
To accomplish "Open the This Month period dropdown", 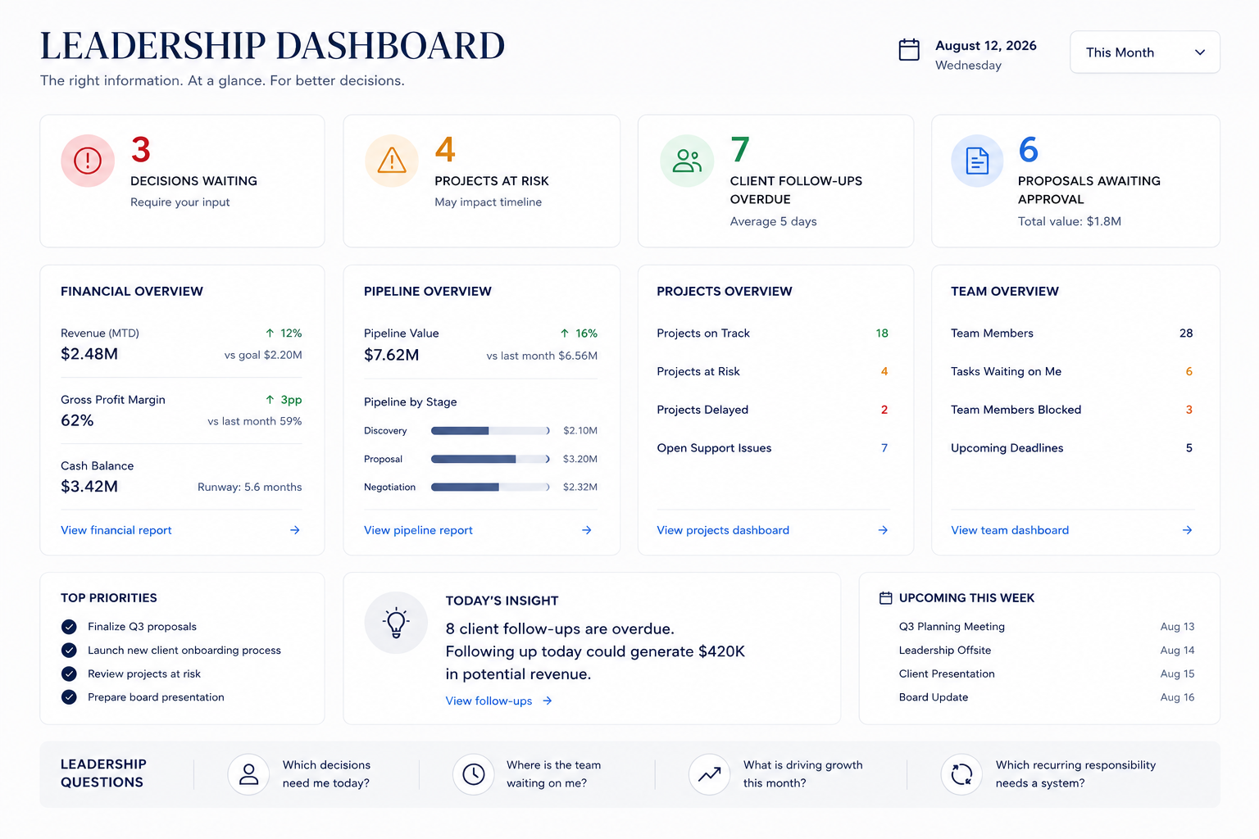I will 1144,52.
